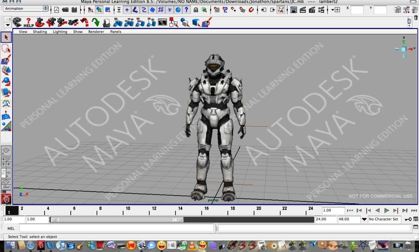The width and height of the screenshot is (419, 252).
Task: Switch to four-view layout
Action: [6, 162]
